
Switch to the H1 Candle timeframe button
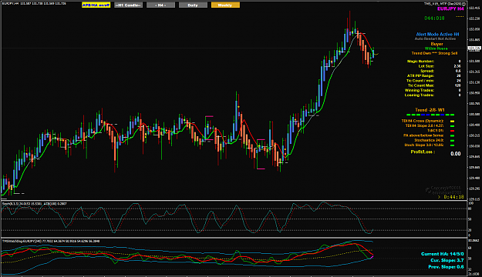coord(128,5)
